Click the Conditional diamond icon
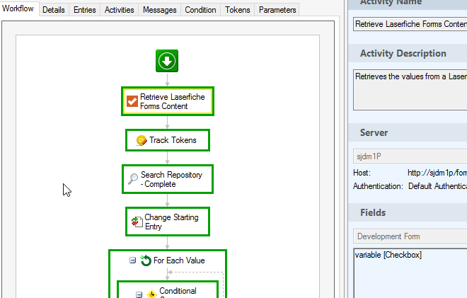Viewport: 467px width, 298px height. (151, 294)
